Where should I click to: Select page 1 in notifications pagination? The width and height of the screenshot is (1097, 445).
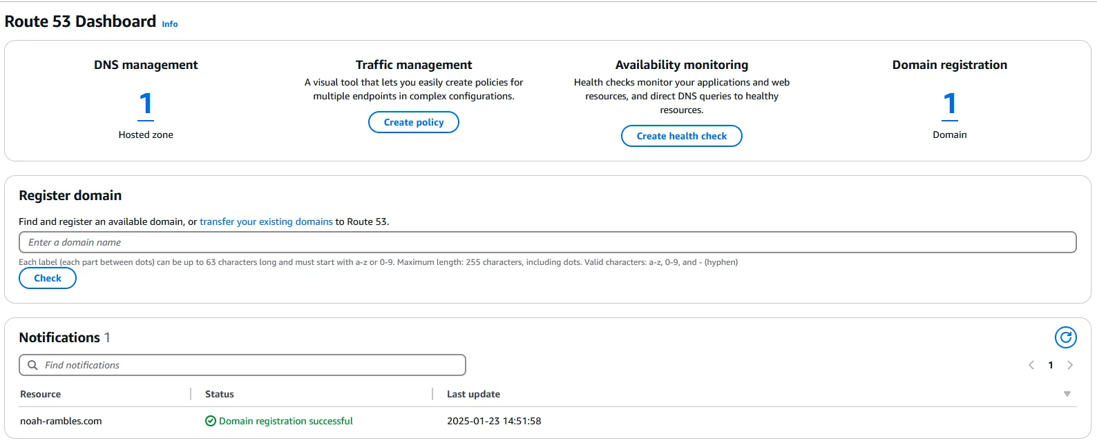(x=1051, y=365)
